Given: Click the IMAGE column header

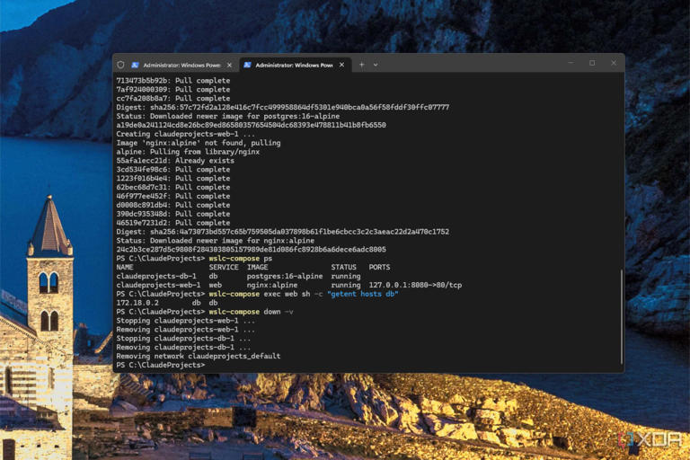Looking at the screenshot, I should click(258, 267).
